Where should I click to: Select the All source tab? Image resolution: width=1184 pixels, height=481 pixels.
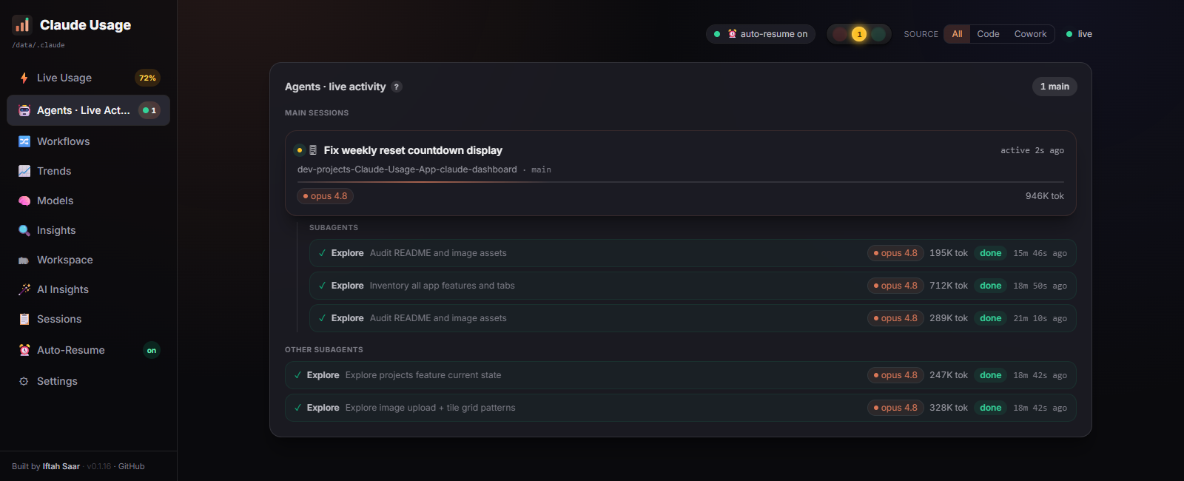957,34
